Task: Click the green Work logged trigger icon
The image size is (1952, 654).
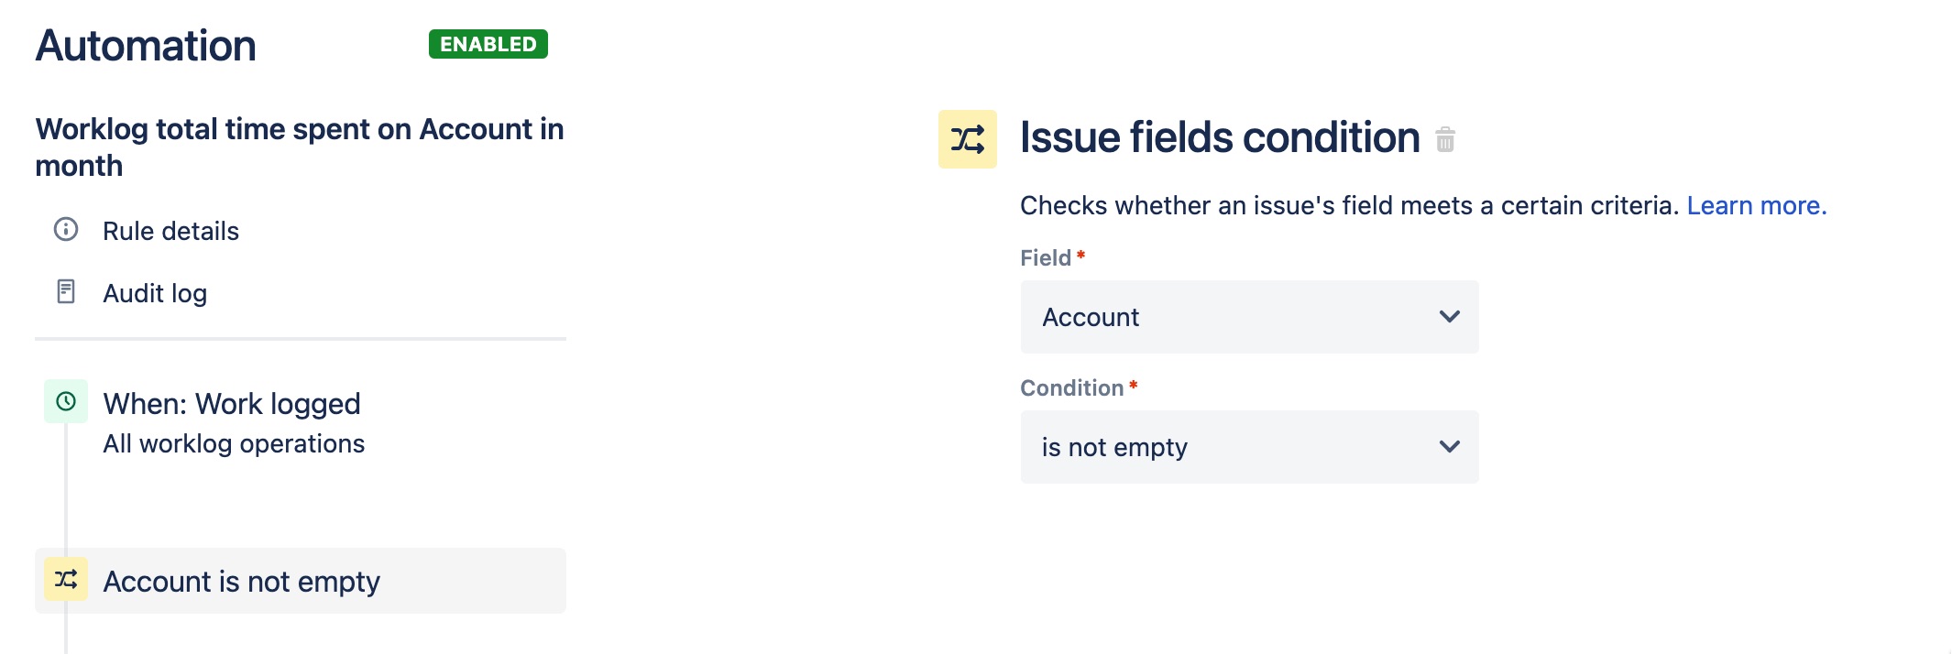Action: click(x=66, y=401)
